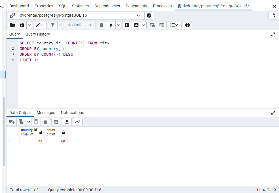279x193 pixels.
Task: Open the Dependencies menu item
Action: point(107,6)
